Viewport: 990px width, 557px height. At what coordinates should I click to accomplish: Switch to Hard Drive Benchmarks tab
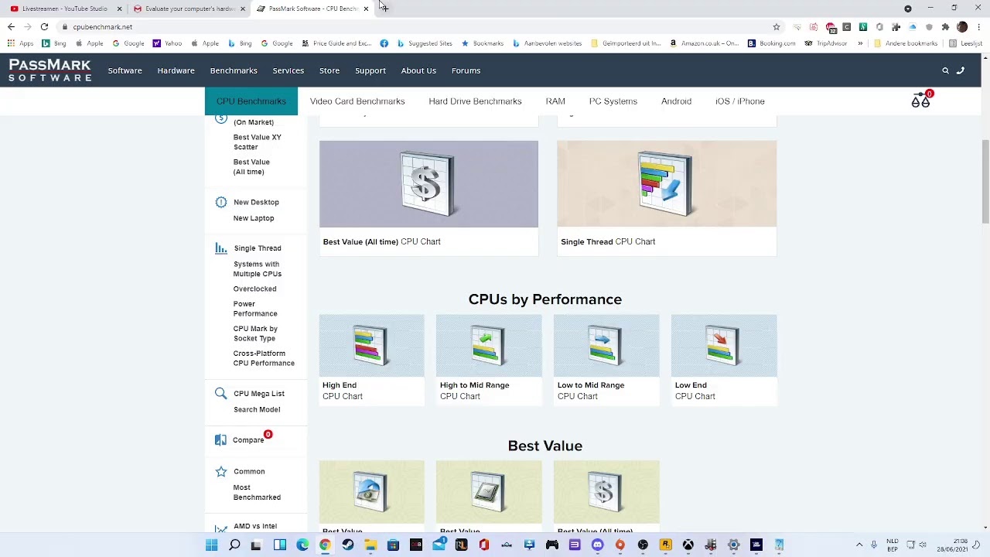(x=475, y=101)
